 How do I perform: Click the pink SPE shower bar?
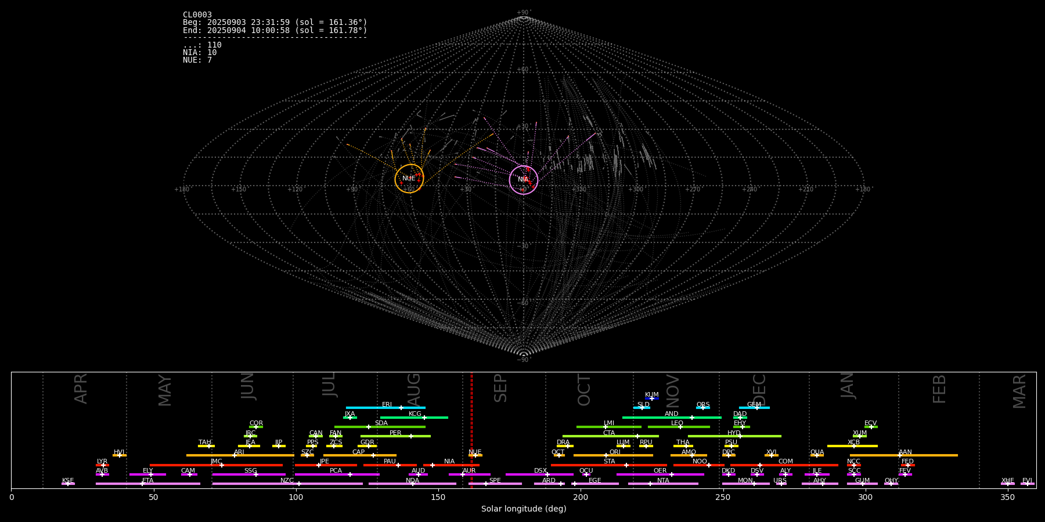click(x=495, y=484)
